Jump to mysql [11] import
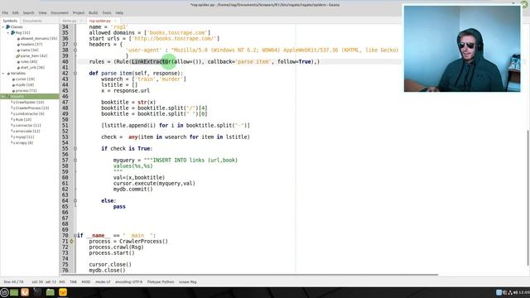Image resolution: width=530 pixels, height=298 pixels. [x=25, y=137]
